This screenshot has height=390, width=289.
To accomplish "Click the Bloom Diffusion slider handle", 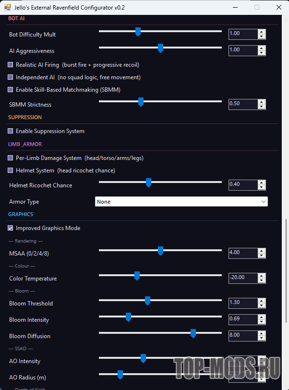I will (193, 333).
